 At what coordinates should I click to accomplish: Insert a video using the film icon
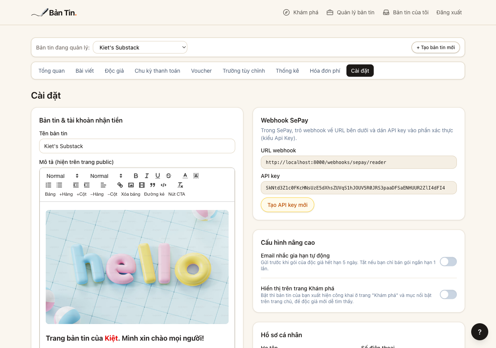click(x=142, y=185)
